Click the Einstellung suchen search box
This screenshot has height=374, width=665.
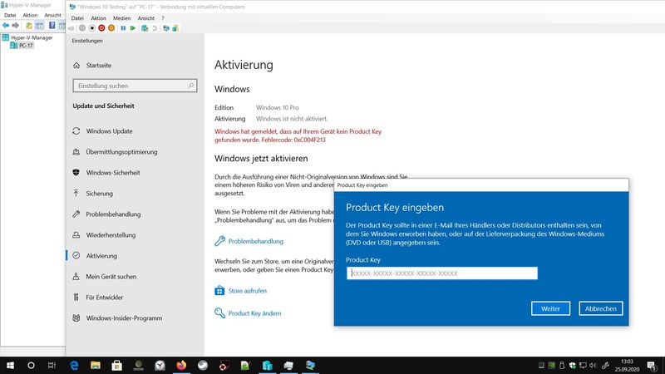tap(135, 86)
